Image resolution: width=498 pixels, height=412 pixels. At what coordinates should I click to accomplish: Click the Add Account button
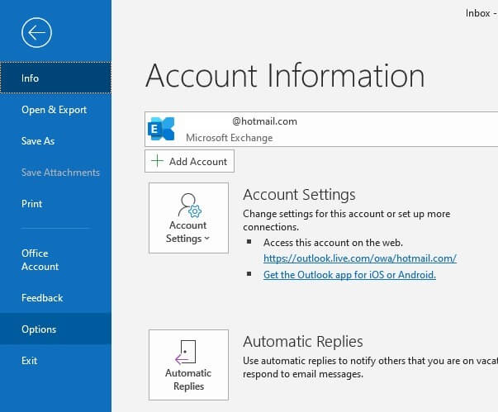(x=190, y=161)
